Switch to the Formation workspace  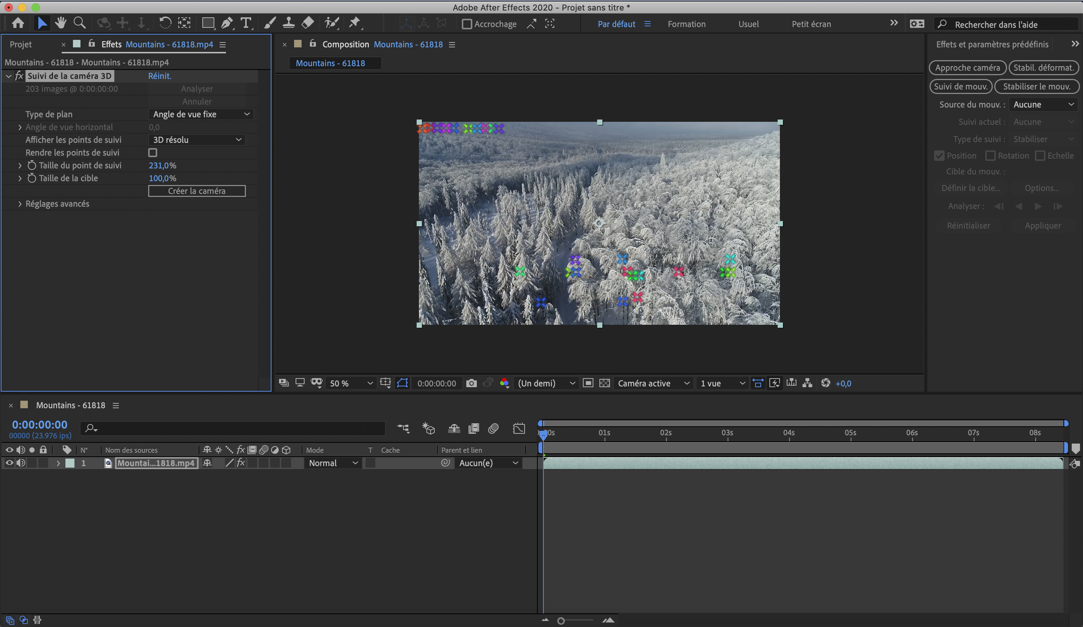[x=686, y=24]
